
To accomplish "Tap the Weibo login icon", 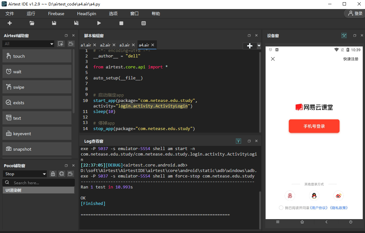I will coord(338,196).
